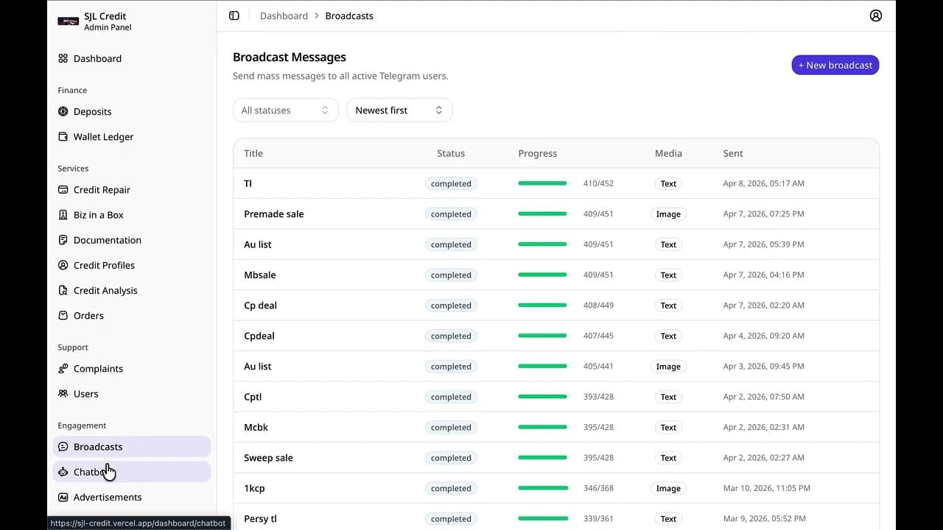Select the Sweep sale broadcast title
This screenshot has height=530, width=943.
(268, 458)
